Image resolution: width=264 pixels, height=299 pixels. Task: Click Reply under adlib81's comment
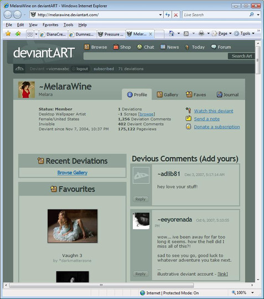point(141,199)
